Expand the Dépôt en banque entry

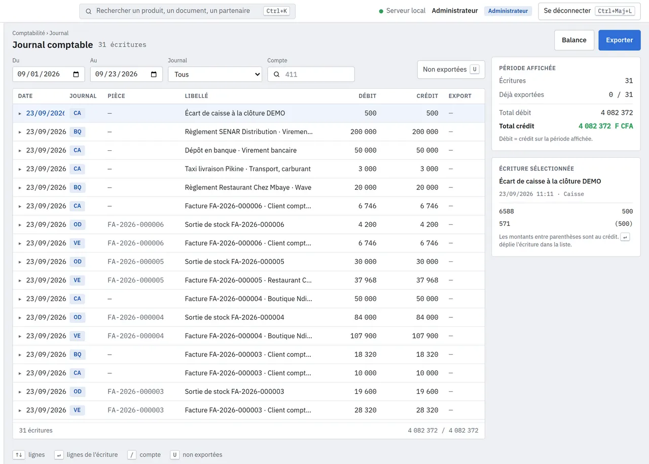[20, 151]
